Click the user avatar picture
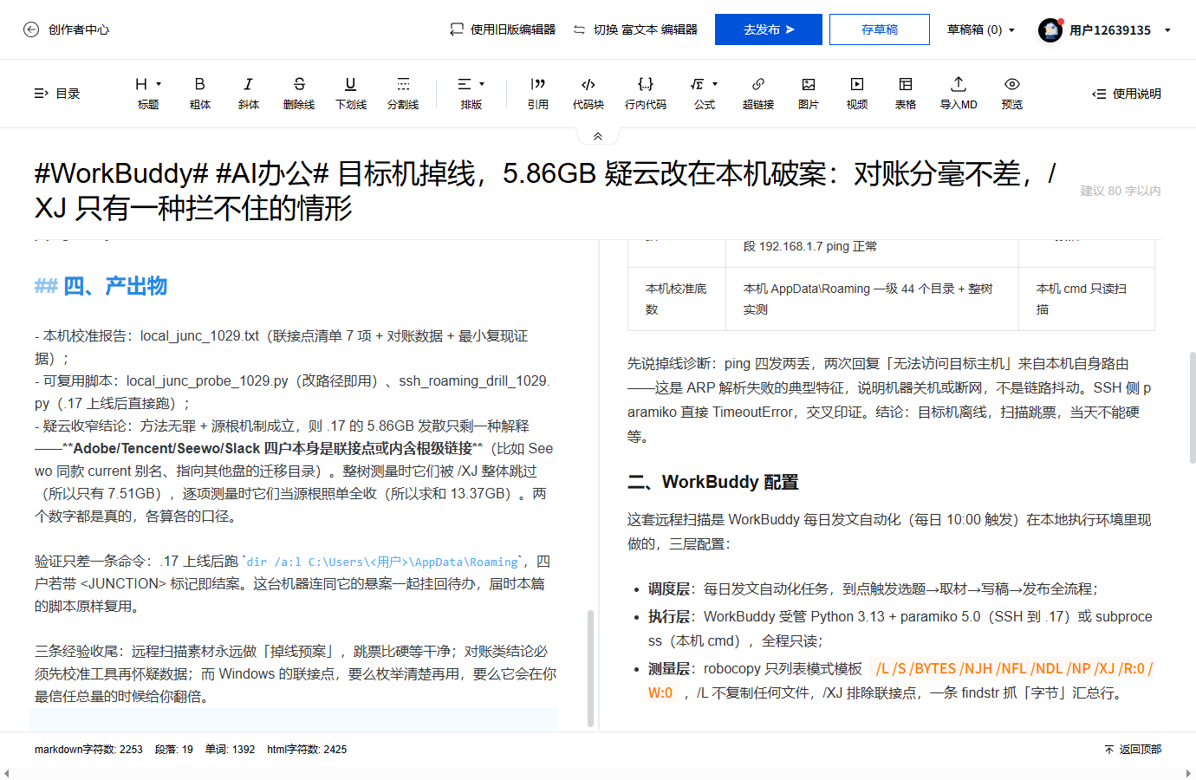 click(1050, 30)
